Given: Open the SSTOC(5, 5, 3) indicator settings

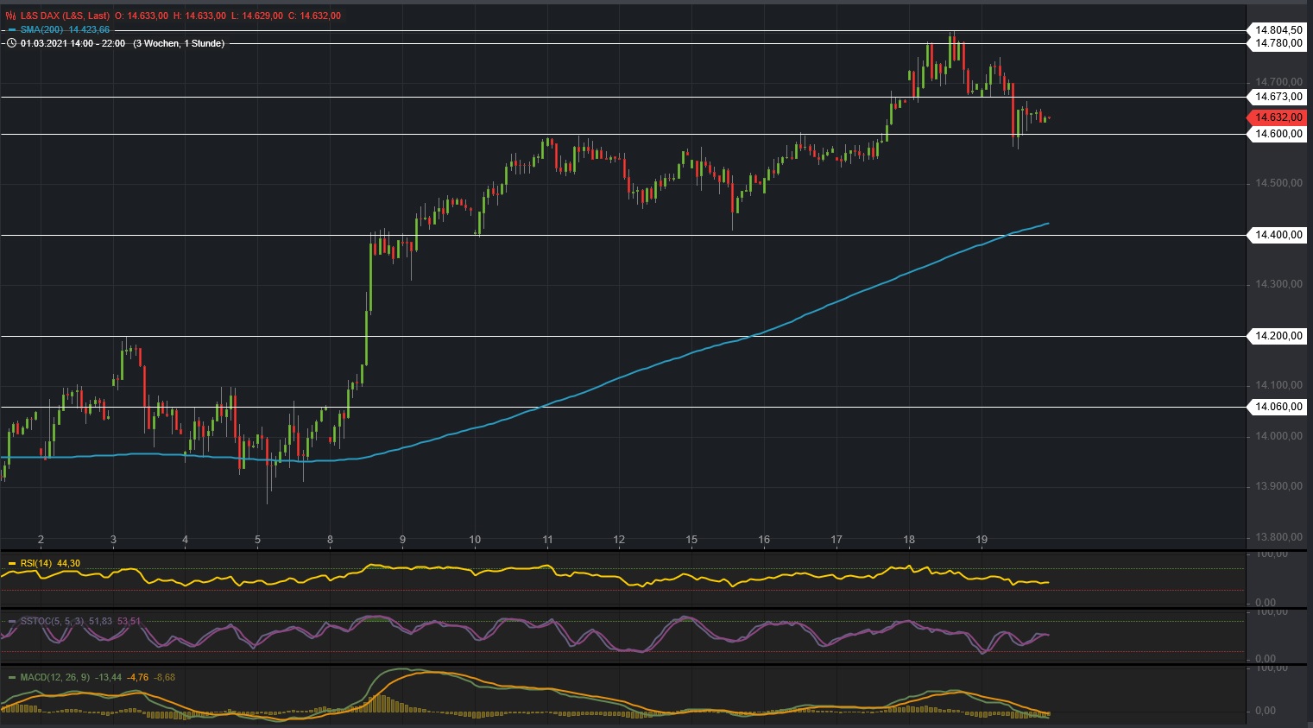Looking at the screenshot, I should click(x=52, y=621).
